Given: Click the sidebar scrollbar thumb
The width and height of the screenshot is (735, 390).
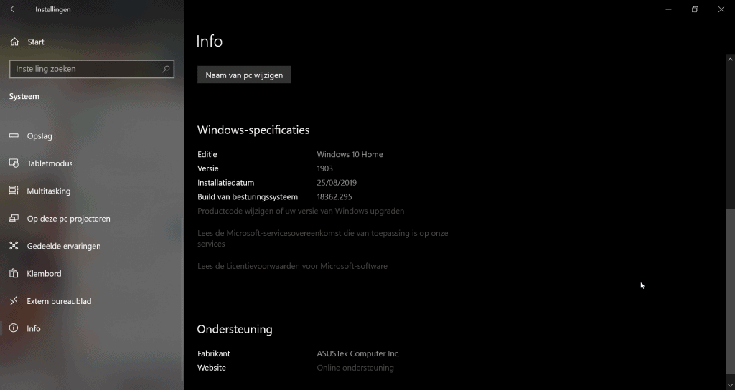Looking at the screenshot, I should click(x=182, y=300).
